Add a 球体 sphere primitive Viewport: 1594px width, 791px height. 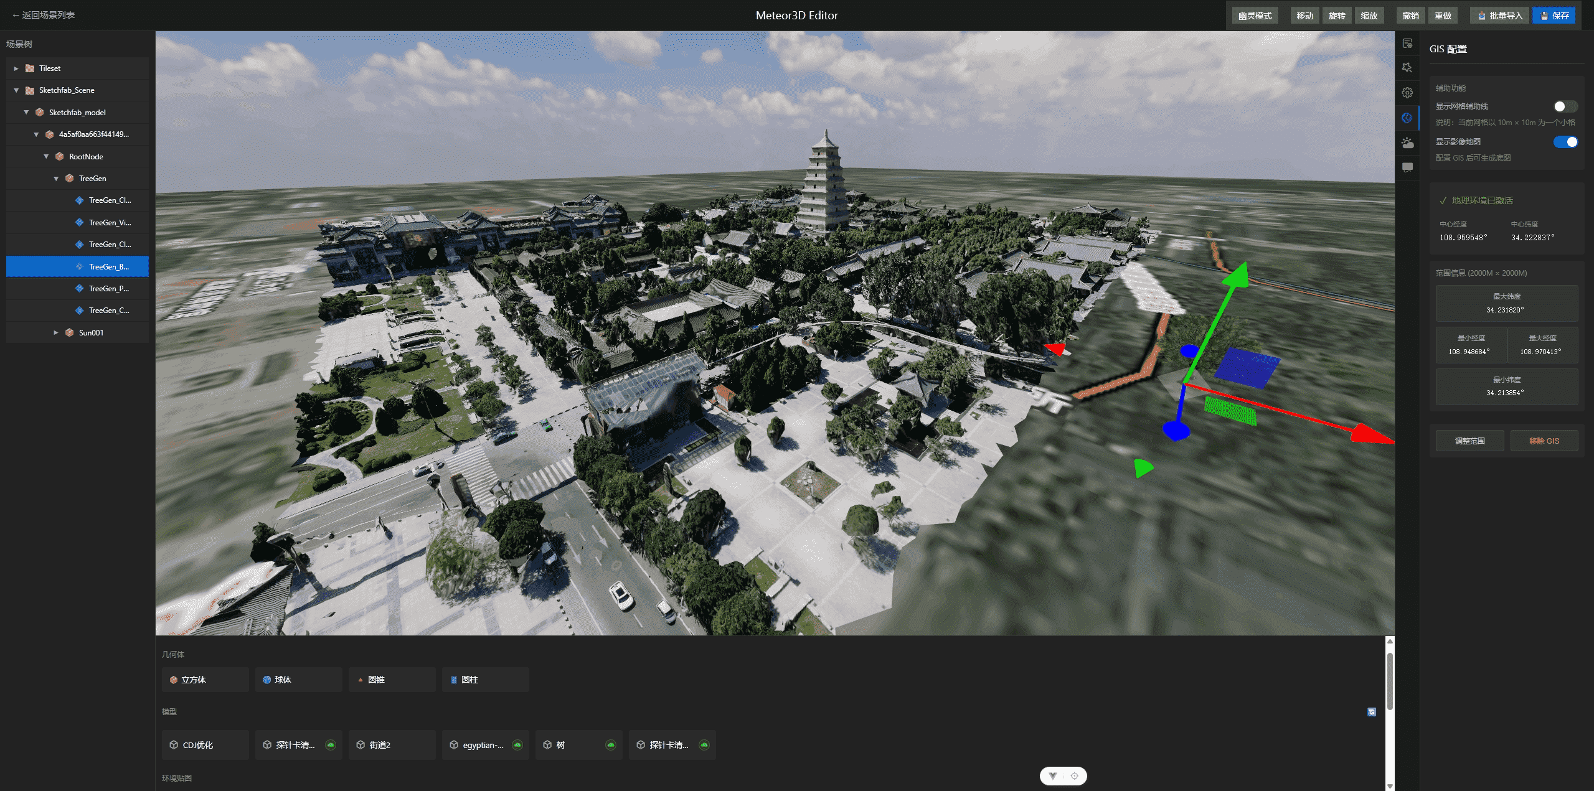click(x=299, y=680)
